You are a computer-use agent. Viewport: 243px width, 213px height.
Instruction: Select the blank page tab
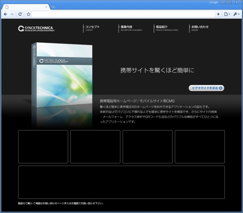click(26, 7)
